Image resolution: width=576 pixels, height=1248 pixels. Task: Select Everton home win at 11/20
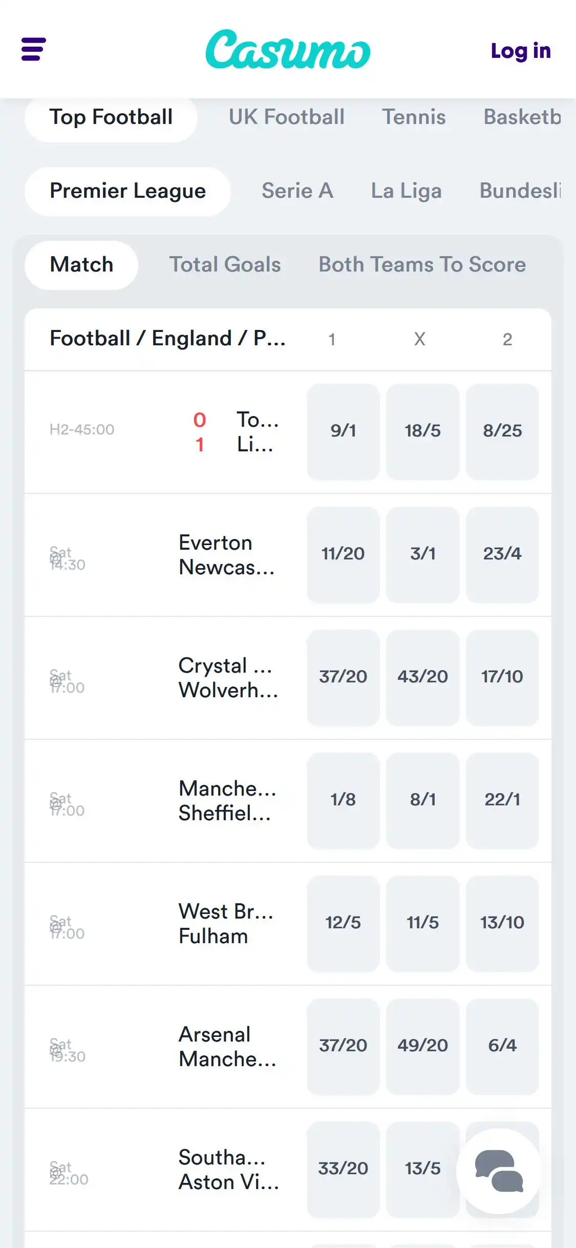click(343, 554)
